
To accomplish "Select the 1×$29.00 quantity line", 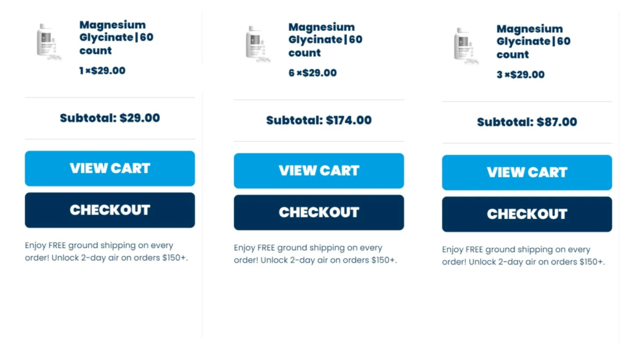I will (102, 71).
